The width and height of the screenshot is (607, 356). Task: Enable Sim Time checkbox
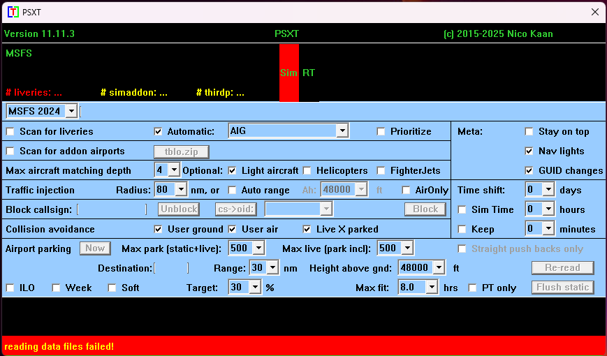click(462, 209)
